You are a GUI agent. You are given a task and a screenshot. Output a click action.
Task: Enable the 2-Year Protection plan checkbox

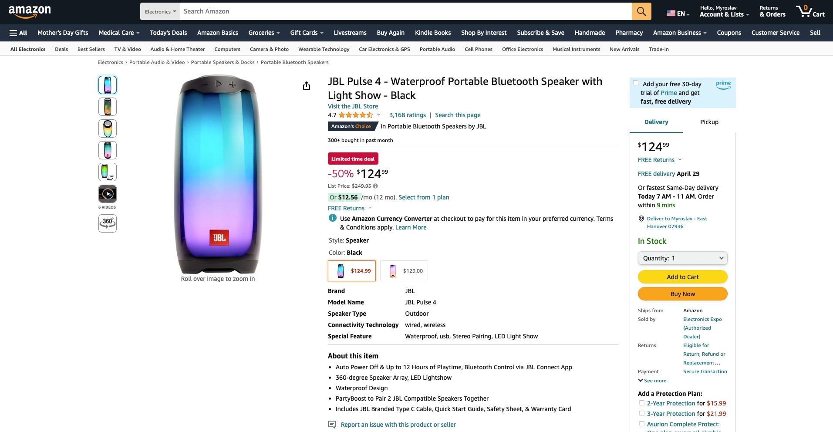[642, 403]
